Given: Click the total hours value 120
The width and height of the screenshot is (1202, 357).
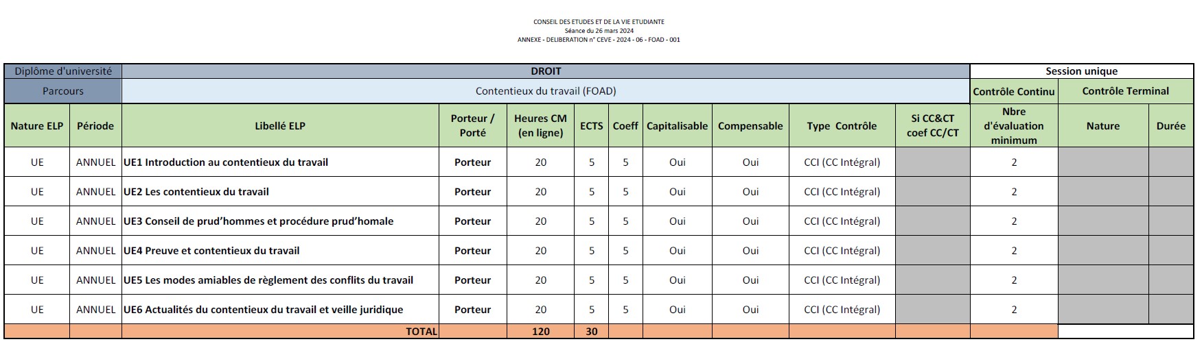Looking at the screenshot, I should 541,332.
